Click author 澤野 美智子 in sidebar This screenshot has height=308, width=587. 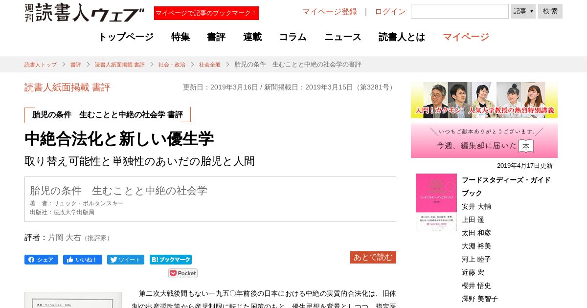point(480,299)
